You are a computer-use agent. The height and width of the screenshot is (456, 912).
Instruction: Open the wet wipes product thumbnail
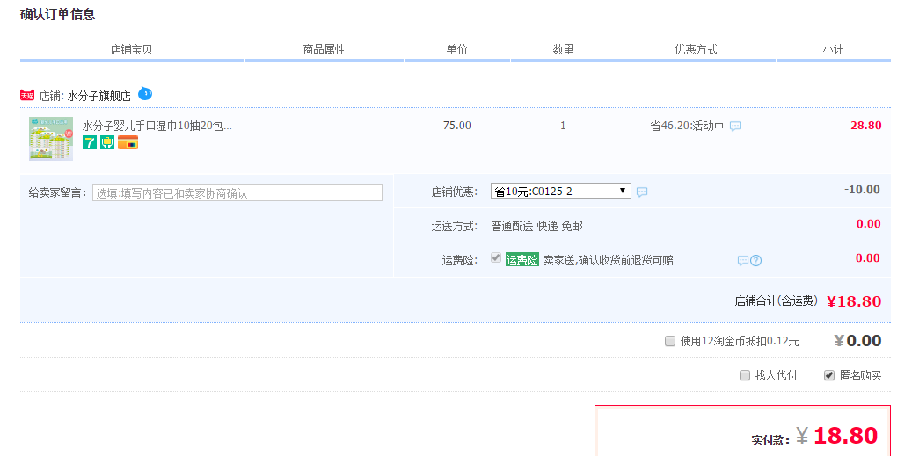pos(51,138)
